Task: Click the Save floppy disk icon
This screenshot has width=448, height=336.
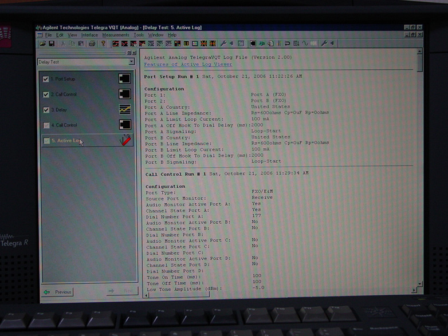Action: click(52, 44)
